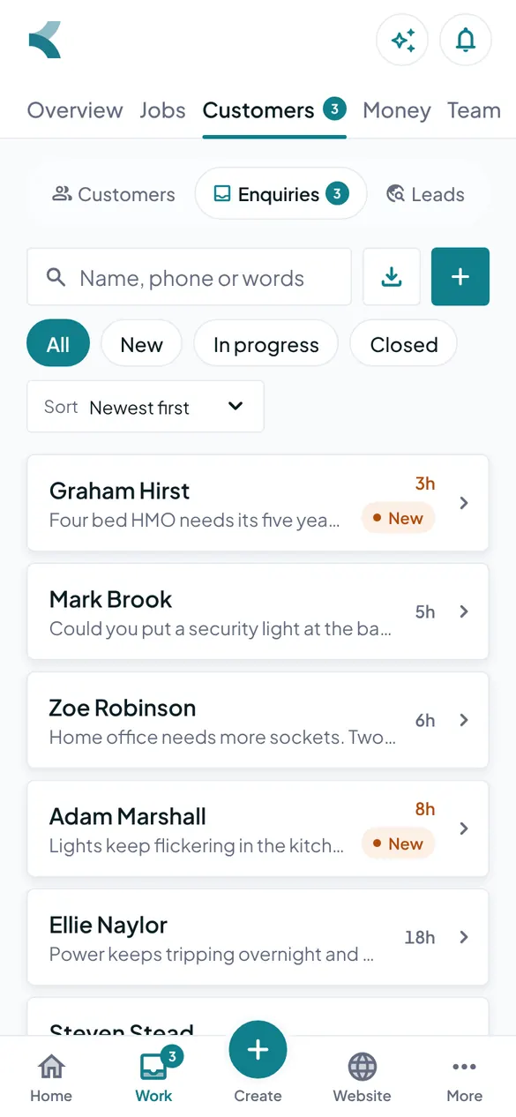Viewport: 516px width, 1117px height.
Task: Open the notifications bell
Action: pyautogui.click(x=466, y=40)
